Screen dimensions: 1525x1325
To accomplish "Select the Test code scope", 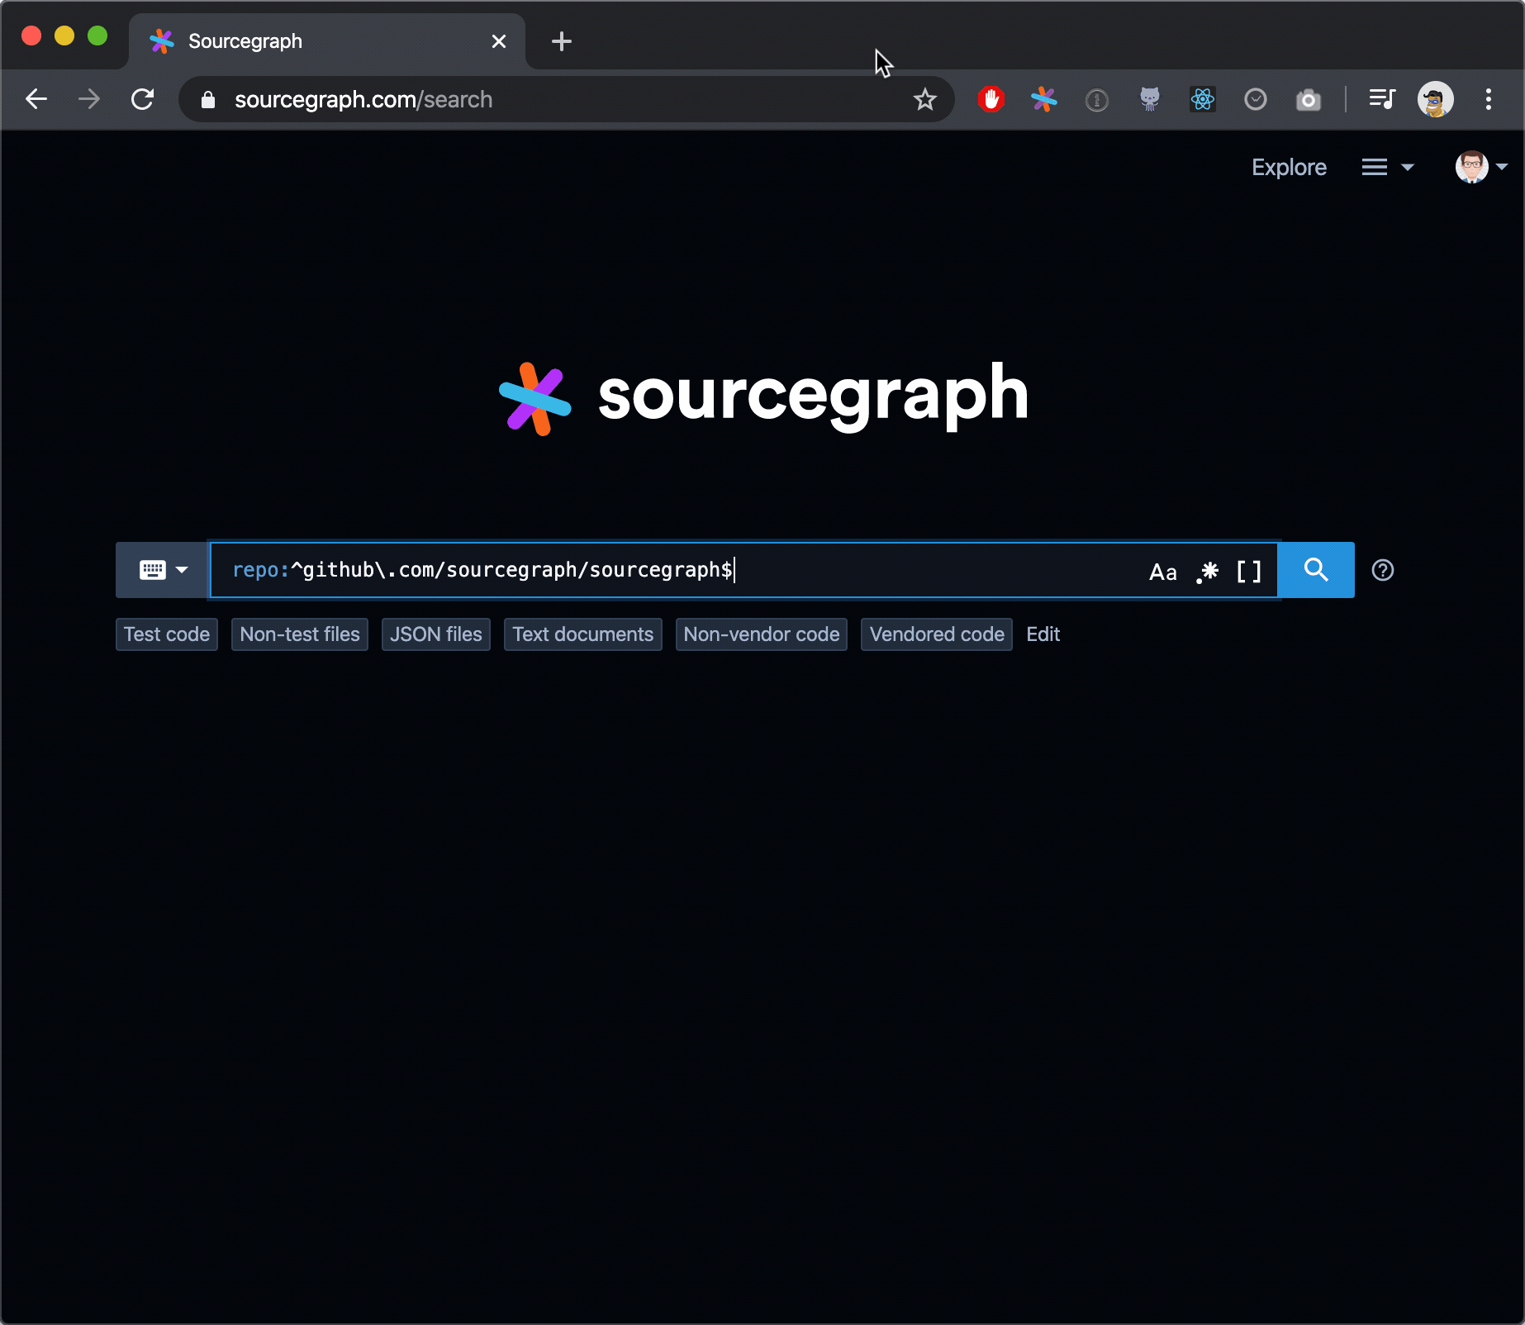I will (x=167, y=634).
